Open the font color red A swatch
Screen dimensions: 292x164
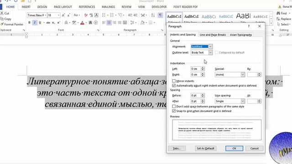tap(82, 23)
